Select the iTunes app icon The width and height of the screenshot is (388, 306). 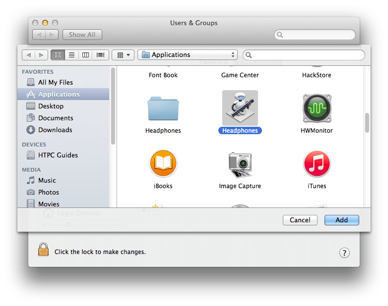coord(317,164)
